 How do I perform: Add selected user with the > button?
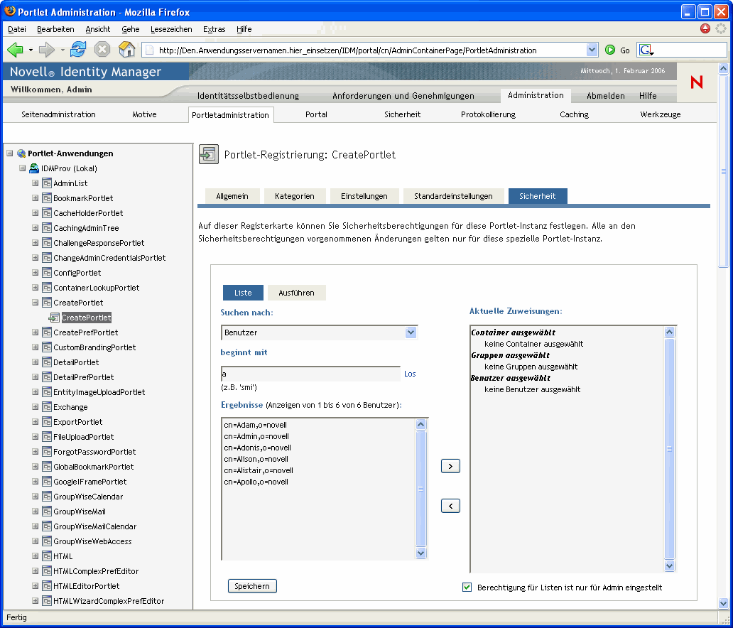(x=450, y=466)
